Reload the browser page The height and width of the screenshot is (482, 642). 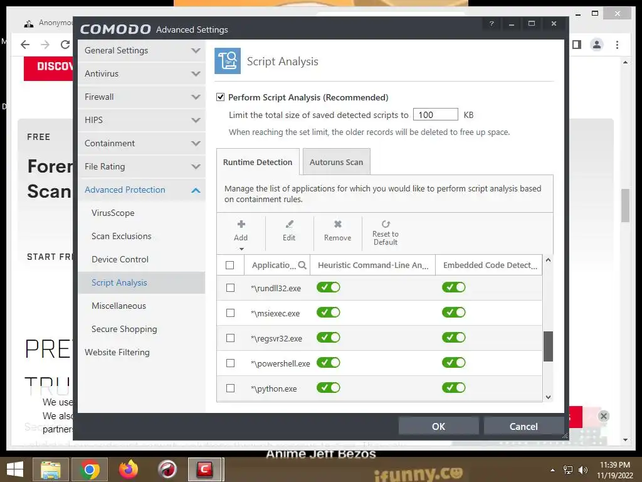click(x=65, y=45)
